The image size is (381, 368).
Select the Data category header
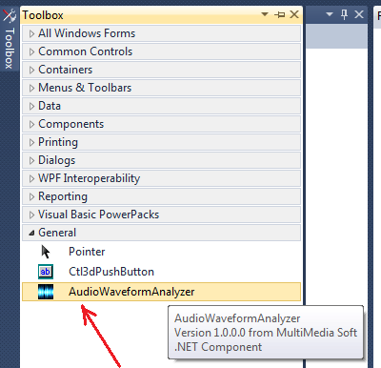[161, 106]
